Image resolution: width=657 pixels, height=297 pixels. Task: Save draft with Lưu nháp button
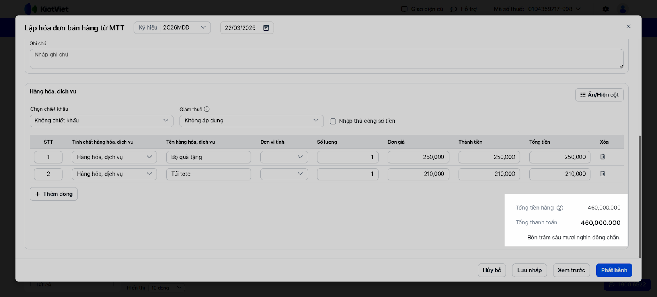(529, 270)
